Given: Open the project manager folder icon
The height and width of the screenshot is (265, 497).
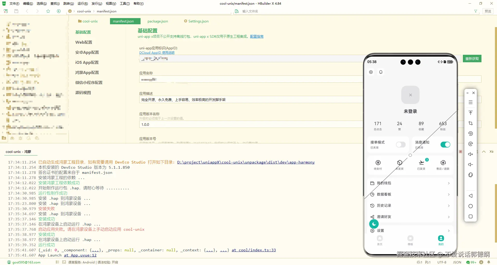Looking at the screenshot, I should pyautogui.click(x=4, y=138).
